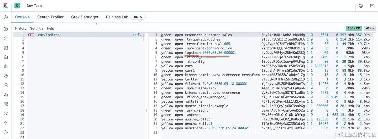The height and width of the screenshot is (139, 378).
Task: Open Uptime checkmark icon in sidebar
Action: pos(6,113)
